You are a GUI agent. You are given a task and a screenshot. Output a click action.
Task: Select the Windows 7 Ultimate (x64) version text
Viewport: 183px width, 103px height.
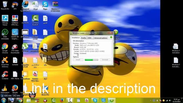point(89,43)
